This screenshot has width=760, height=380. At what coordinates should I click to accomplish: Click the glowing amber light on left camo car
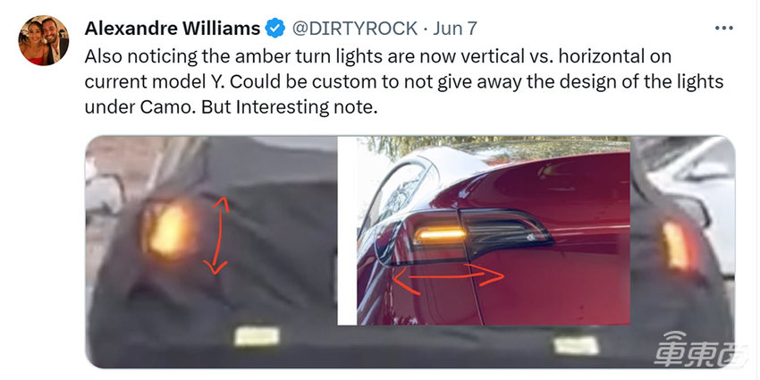pyautogui.click(x=169, y=229)
